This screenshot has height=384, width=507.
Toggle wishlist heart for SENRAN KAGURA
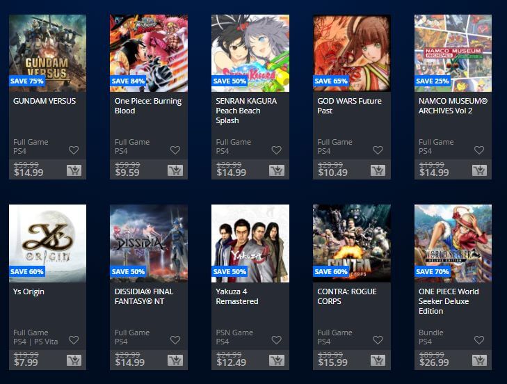click(x=277, y=150)
